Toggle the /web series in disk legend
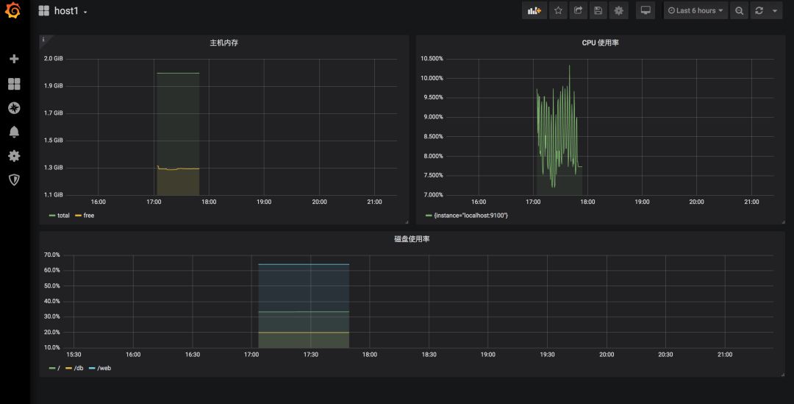Viewport: 794px width, 404px height. click(104, 368)
